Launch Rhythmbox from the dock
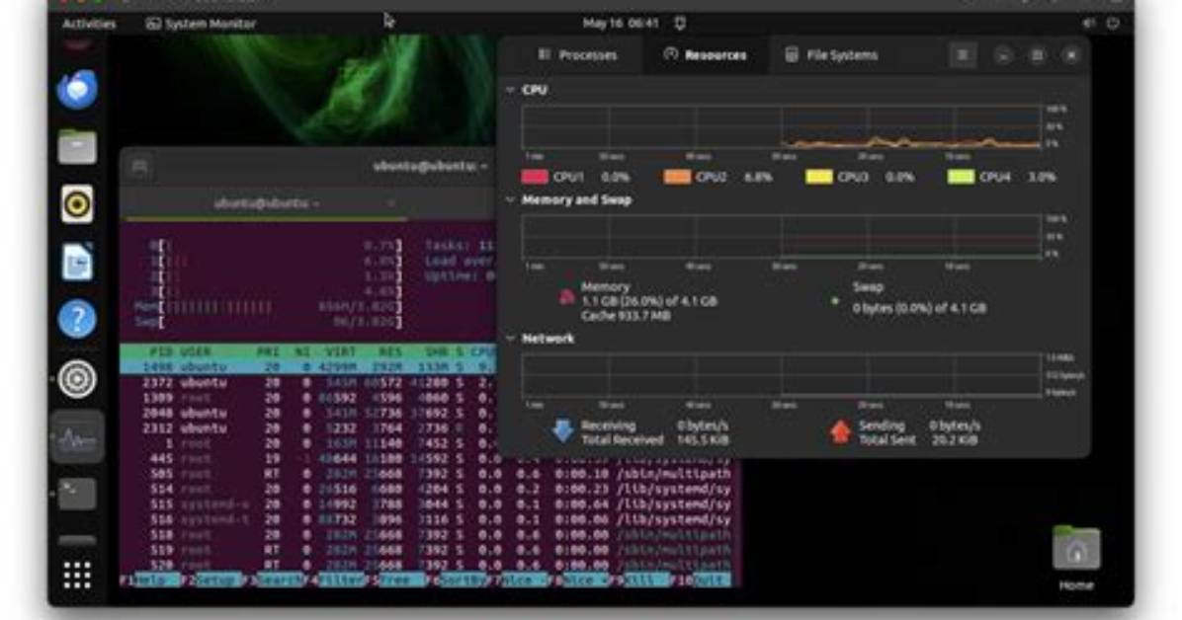 77,204
